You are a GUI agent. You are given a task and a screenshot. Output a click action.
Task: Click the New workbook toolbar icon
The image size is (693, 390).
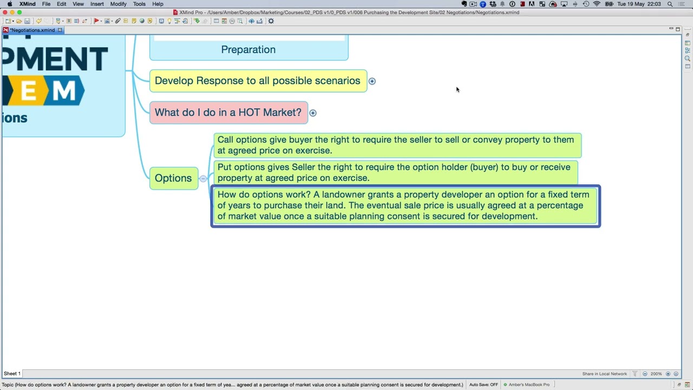tap(8, 21)
